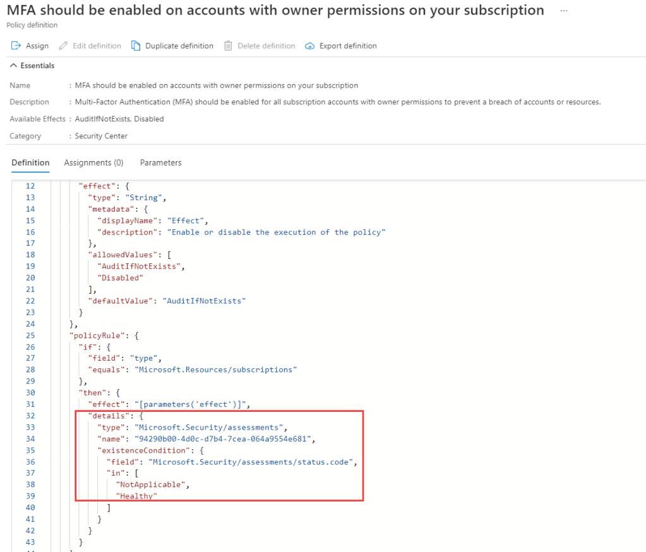Switch to the Definition tab

(x=30, y=163)
